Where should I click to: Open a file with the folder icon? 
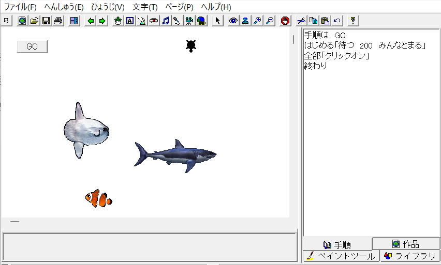34,21
